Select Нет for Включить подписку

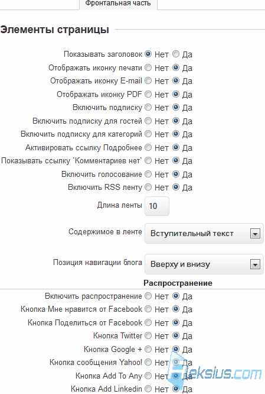[148, 107]
